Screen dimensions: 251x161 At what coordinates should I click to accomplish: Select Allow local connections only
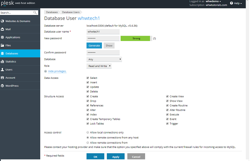(x=88, y=133)
